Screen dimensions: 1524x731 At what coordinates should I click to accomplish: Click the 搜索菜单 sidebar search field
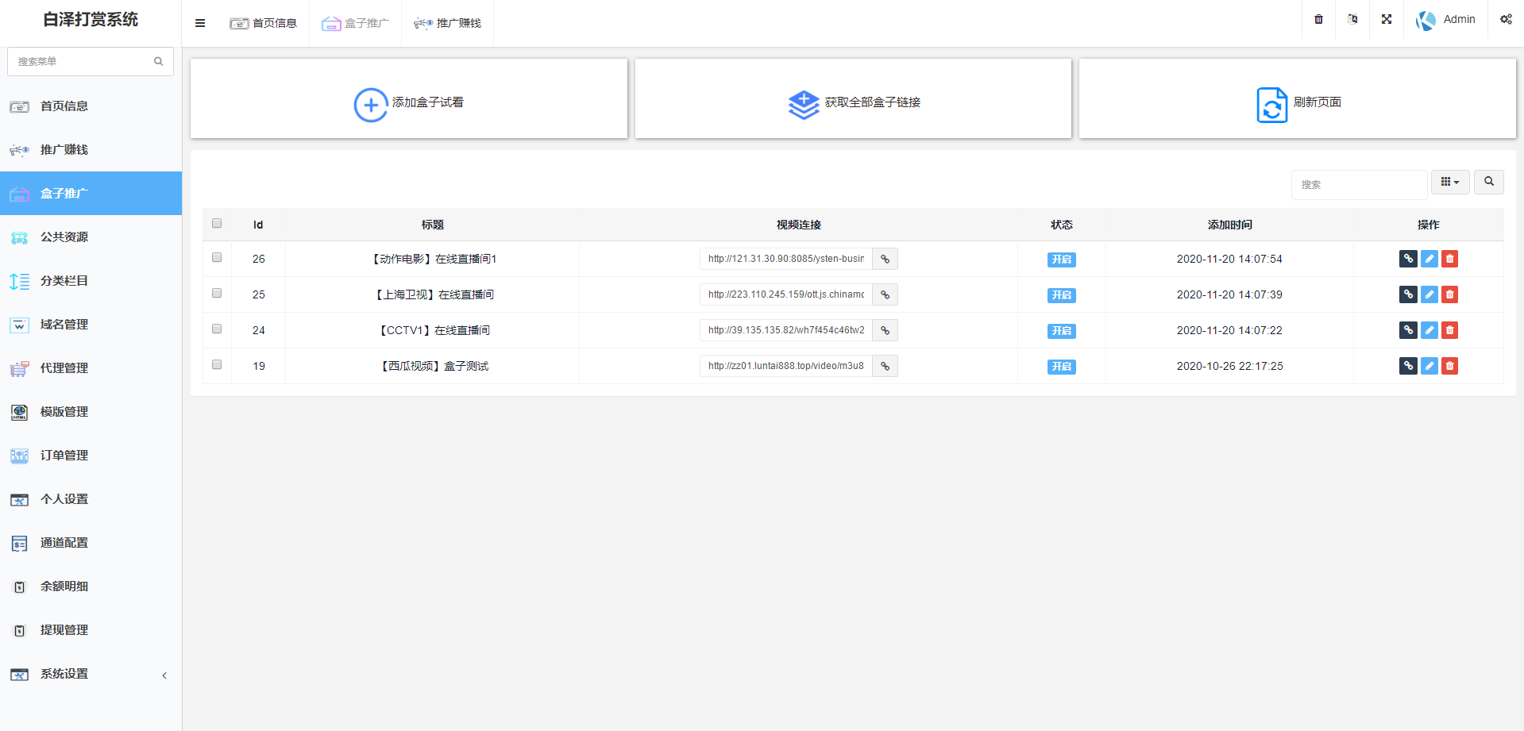point(82,61)
